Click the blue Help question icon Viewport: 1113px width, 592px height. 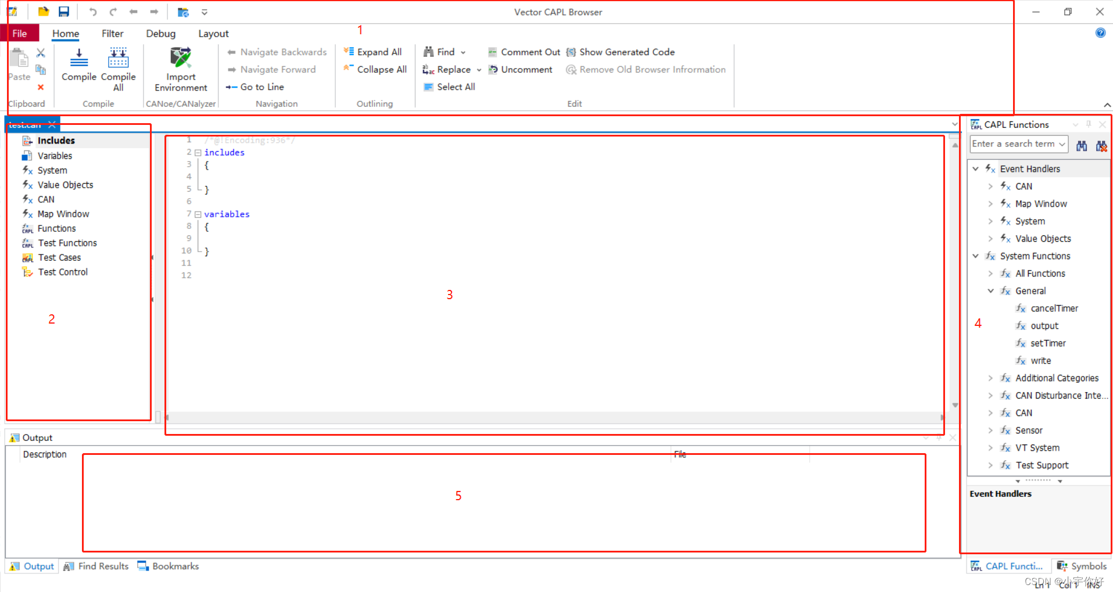click(1101, 33)
